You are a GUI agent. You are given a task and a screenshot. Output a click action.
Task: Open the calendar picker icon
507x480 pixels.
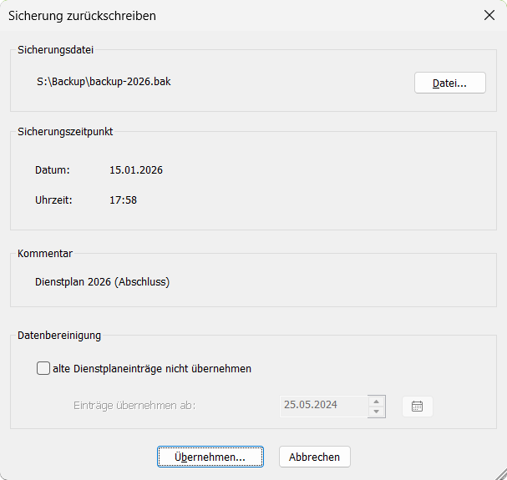(417, 407)
